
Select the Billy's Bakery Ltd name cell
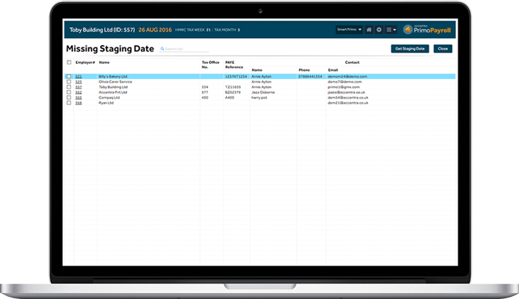click(113, 76)
